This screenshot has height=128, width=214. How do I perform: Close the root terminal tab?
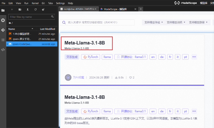click(96, 9)
